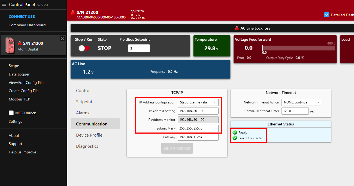Screen dimensions: 354x186
Task: Select the Device Profile tab
Action: tap(89, 135)
